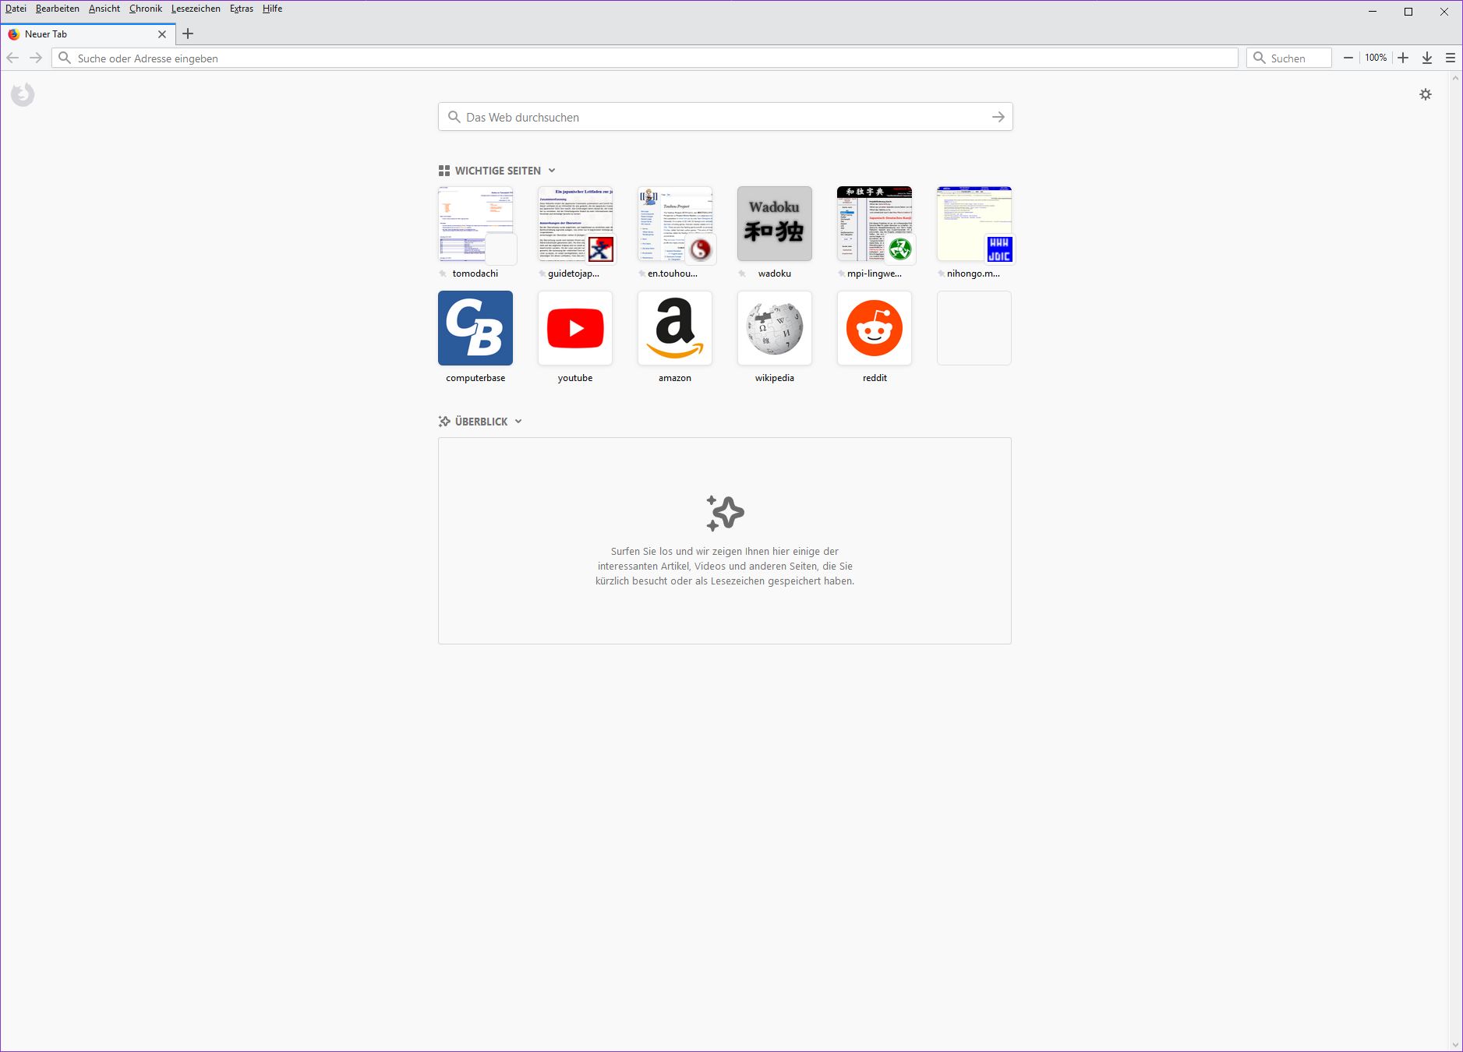The height and width of the screenshot is (1052, 1463).
Task: Minimize the Firefox window
Action: [1373, 12]
